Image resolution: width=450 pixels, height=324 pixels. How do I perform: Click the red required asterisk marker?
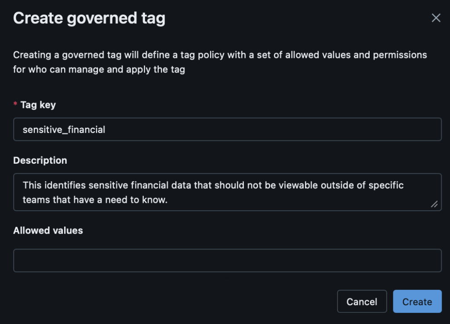coord(15,105)
